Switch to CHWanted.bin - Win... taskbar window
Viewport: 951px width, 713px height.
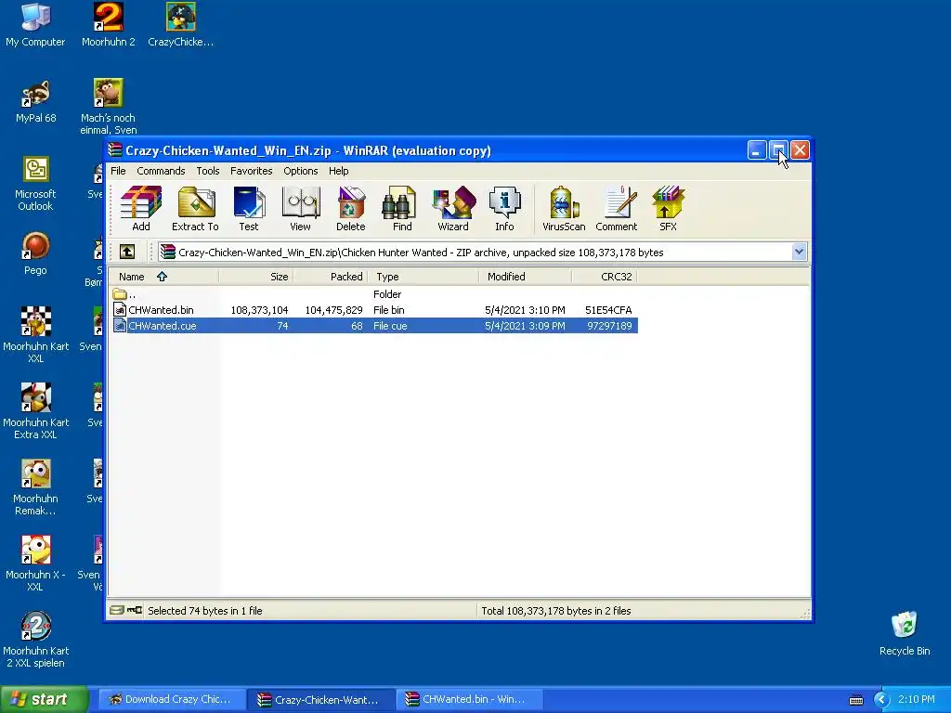click(469, 699)
